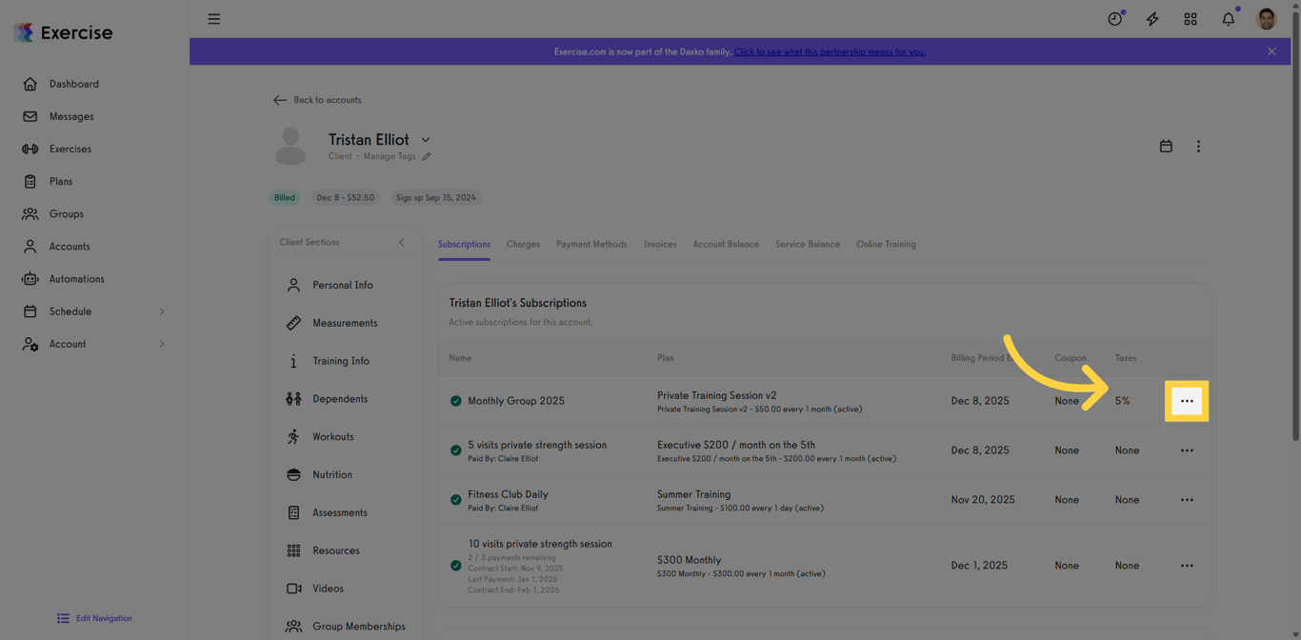Switch to the Charges tab
This screenshot has width=1301, height=640.
523,244
